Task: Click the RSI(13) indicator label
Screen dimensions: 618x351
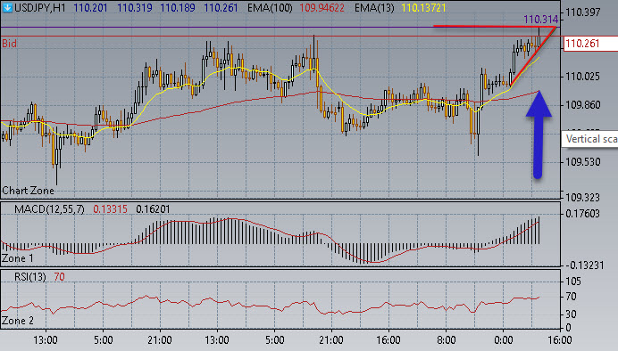Action: coord(30,277)
